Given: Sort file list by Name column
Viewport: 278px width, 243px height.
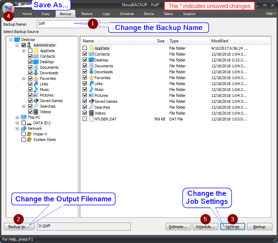Looking at the screenshot, I should pos(106,41).
